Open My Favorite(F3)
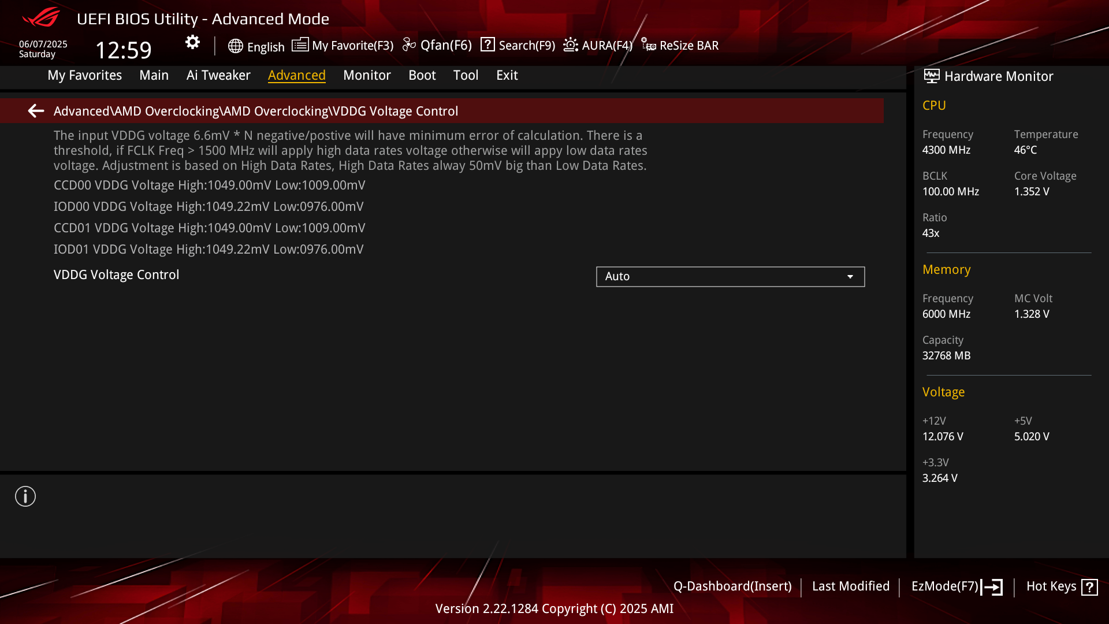1109x624 pixels. click(352, 45)
